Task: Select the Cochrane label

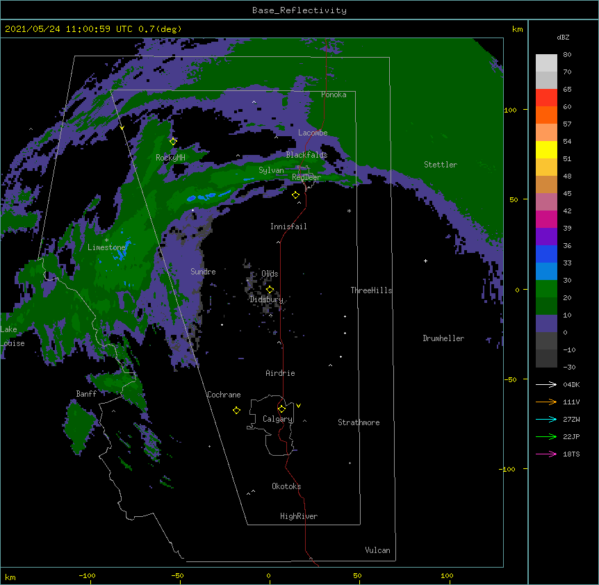Action: (x=224, y=395)
